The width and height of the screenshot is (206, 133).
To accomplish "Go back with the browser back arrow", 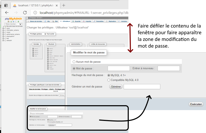I will 7,12.
